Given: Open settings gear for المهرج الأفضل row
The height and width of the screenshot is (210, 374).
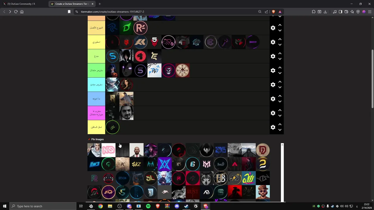Looking at the screenshot, I should pyautogui.click(x=273, y=28).
